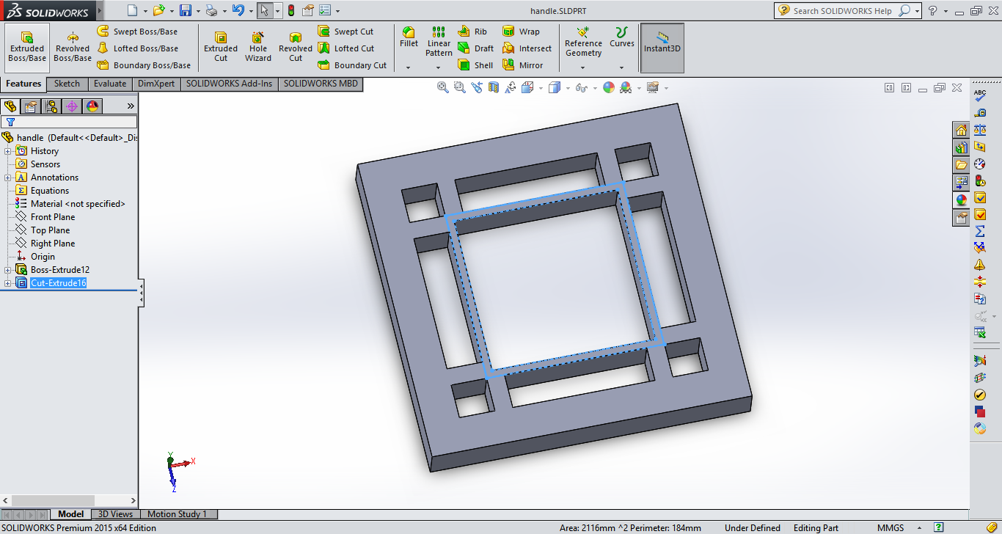Open the View Orientation dropdown arrow
Screen dimensions: 1002x534
coord(541,88)
